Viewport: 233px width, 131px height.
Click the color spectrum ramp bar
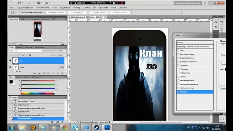(37, 94)
